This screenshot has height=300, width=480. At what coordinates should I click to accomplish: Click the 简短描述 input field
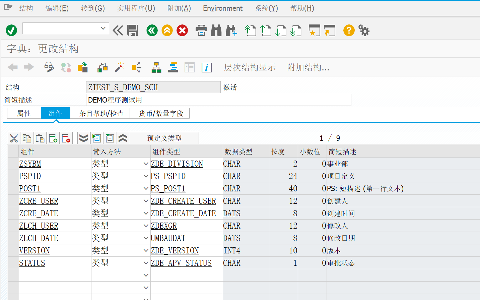click(x=218, y=100)
